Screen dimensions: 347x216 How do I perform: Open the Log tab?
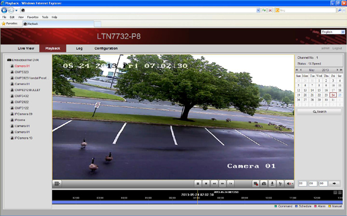(x=79, y=48)
